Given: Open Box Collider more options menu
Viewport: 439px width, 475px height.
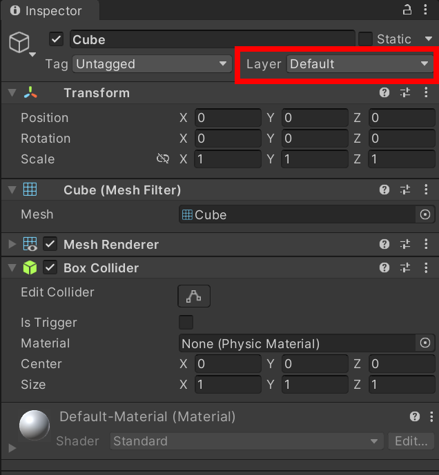Looking at the screenshot, I should 426,267.
